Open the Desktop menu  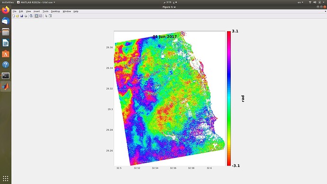55,11
